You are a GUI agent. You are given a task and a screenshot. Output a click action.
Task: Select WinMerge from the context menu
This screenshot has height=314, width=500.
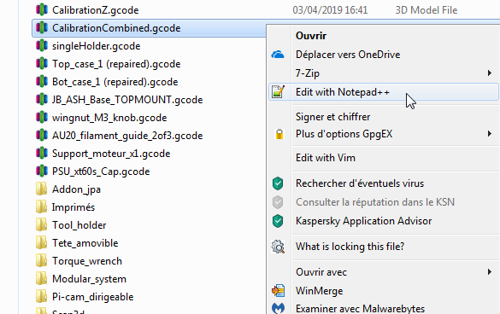pyautogui.click(x=319, y=291)
